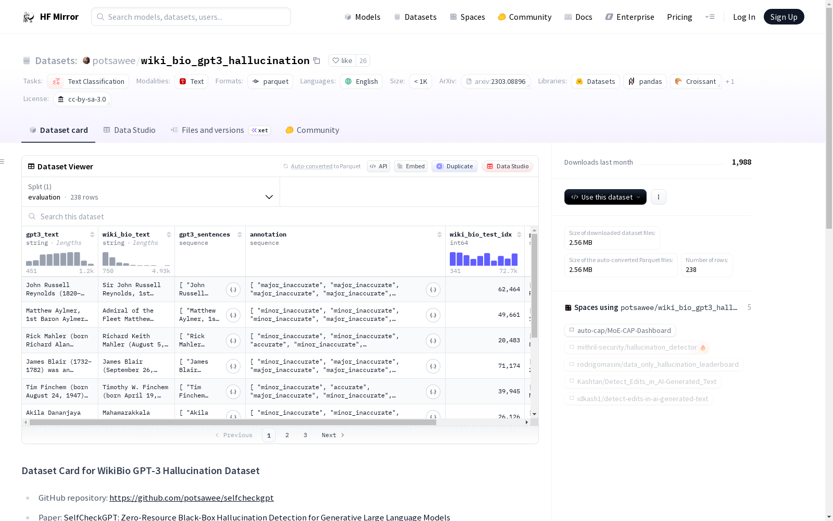The width and height of the screenshot is (833, 521).
Task: Open the Auto-converted to Parquet link
Action: point(325,166)
